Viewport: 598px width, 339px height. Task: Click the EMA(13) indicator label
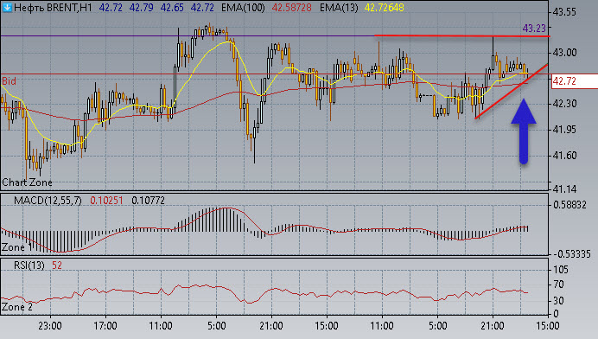coord(339,8)
